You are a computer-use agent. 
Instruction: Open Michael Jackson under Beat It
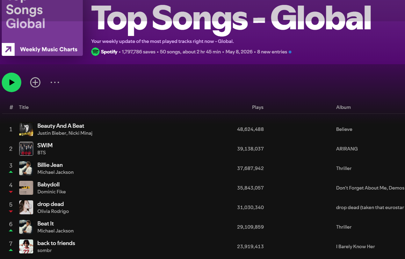tap(56, 231)
